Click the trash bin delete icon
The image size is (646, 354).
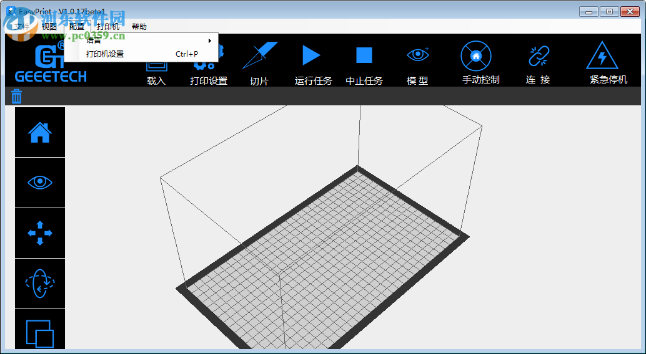(16, 96)
